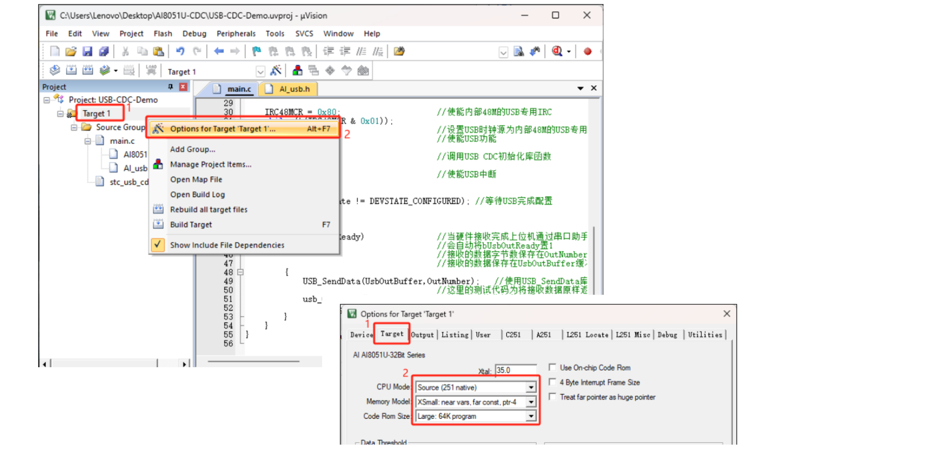This screenshot has height=460, width=950.
Task: Click the Download LOAD icon
Action: pyautogui.click(x=151, y=70)
